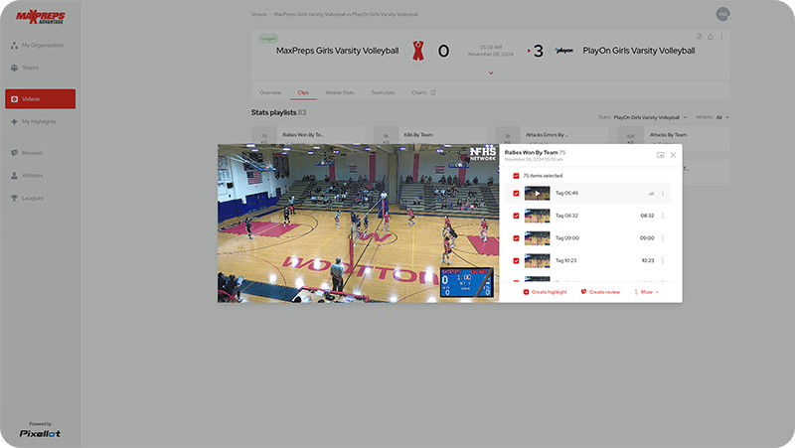This screenshot has width=795, height=448.
Task: Expand the More dropdown
Action: click(x=647, y=292)
